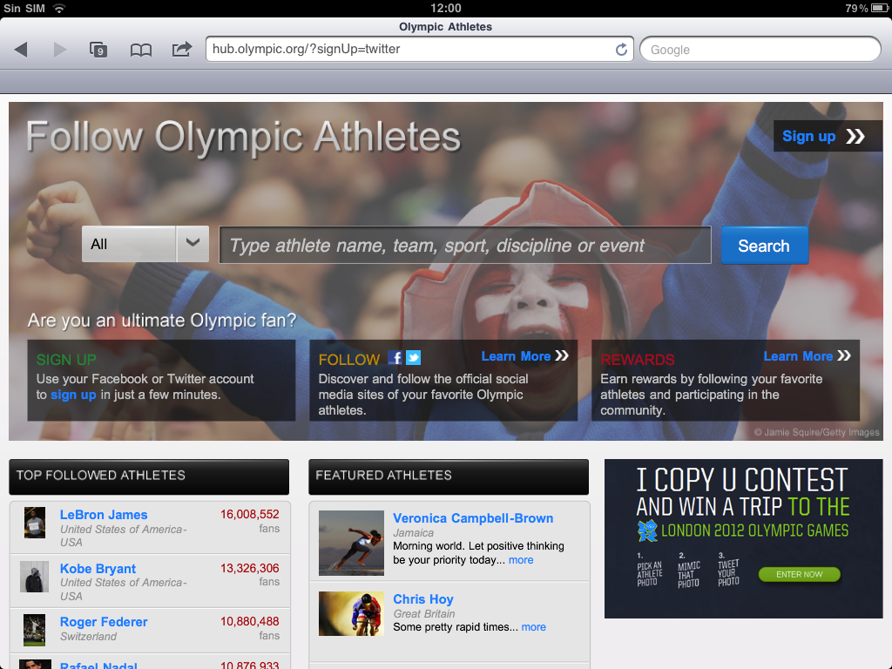Open the Safari tabs overview icon

[x=98, y=50]
